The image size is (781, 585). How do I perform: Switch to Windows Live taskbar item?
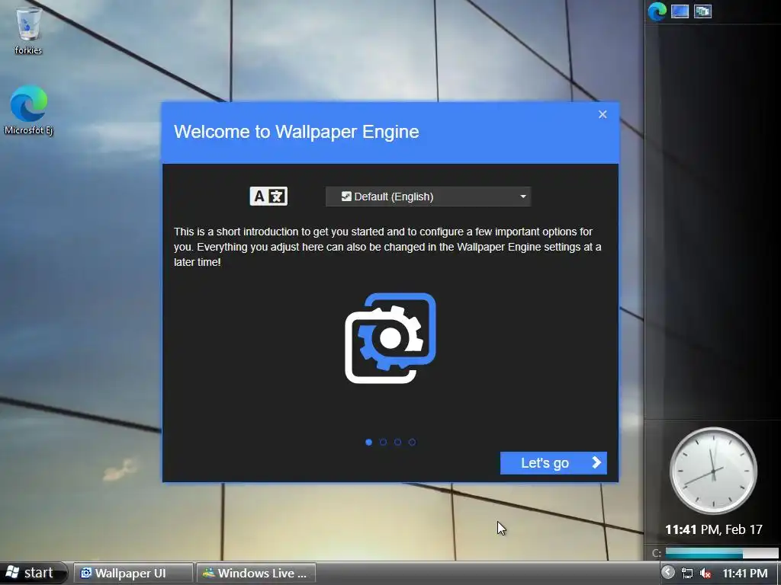pos(256,574)
